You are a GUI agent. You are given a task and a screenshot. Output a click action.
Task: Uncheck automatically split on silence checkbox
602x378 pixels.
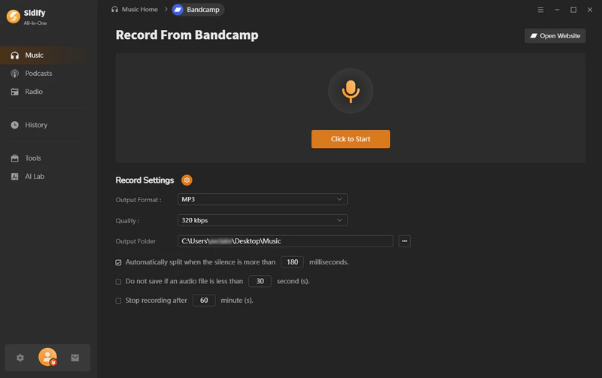(x=118, y=262)
